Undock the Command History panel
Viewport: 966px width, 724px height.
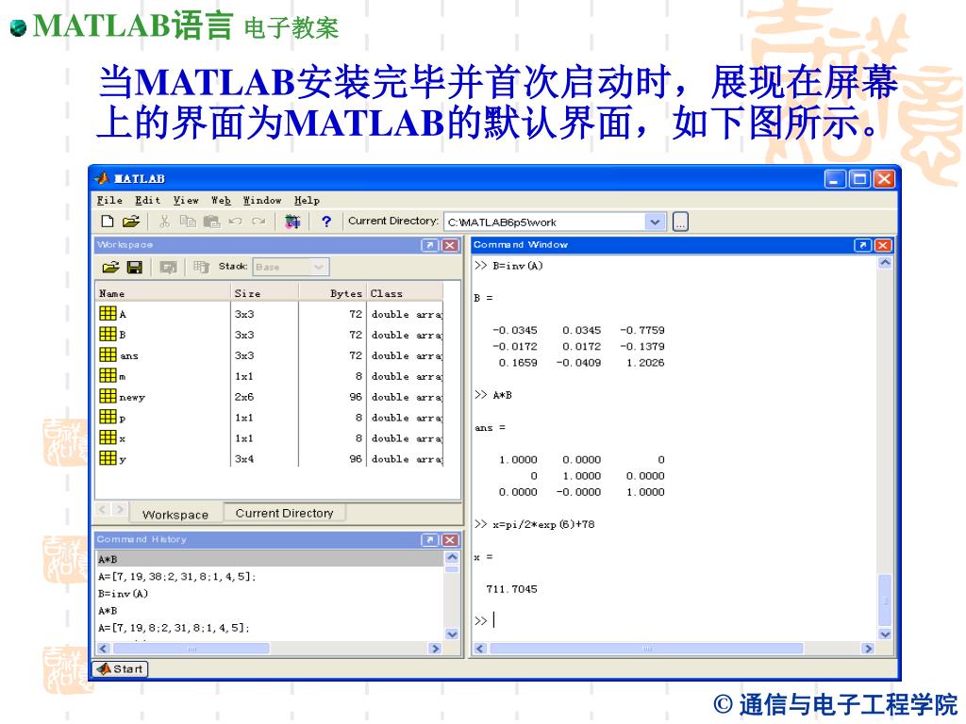click(429, 540)
